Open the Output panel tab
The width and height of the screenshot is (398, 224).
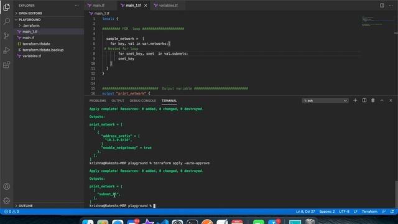click(118, 101)
